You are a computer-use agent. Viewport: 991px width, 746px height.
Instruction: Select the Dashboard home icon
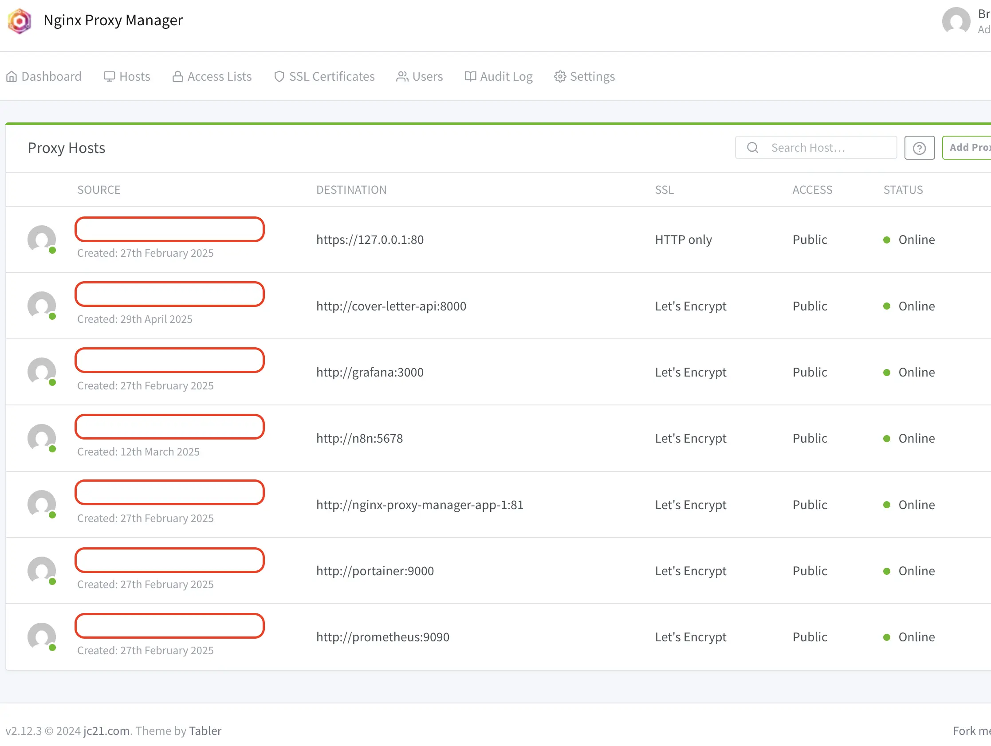click(x=11, y=76)
